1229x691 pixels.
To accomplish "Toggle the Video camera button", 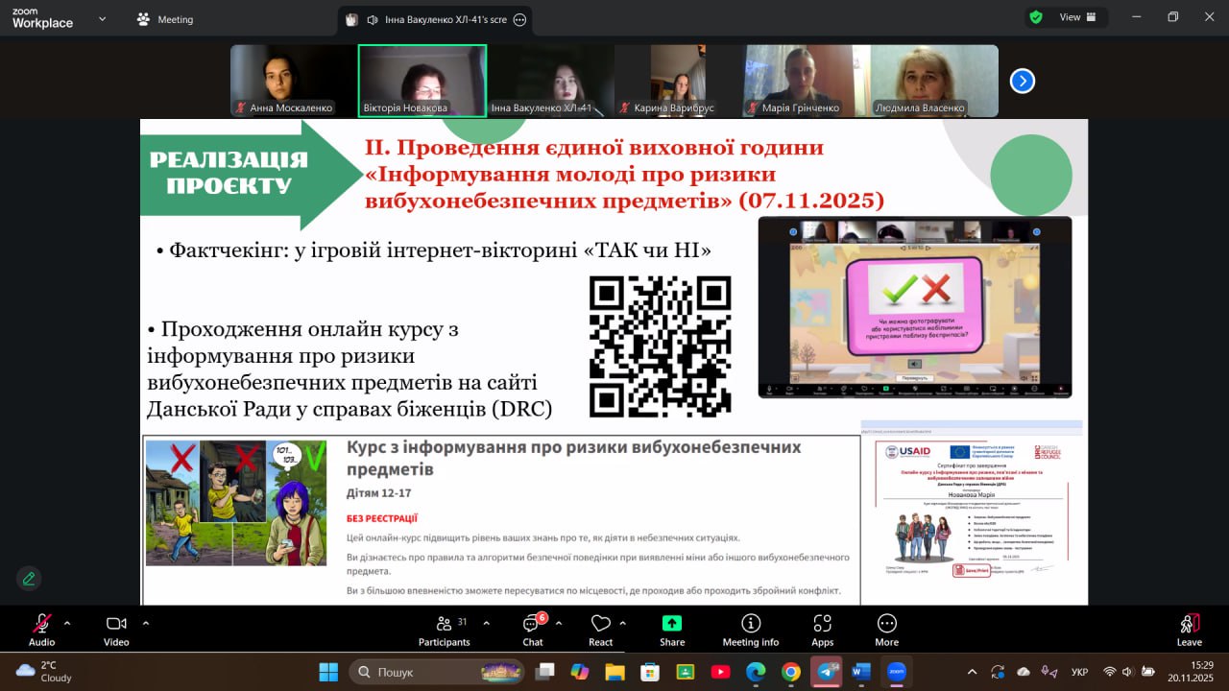I will 116,629.
